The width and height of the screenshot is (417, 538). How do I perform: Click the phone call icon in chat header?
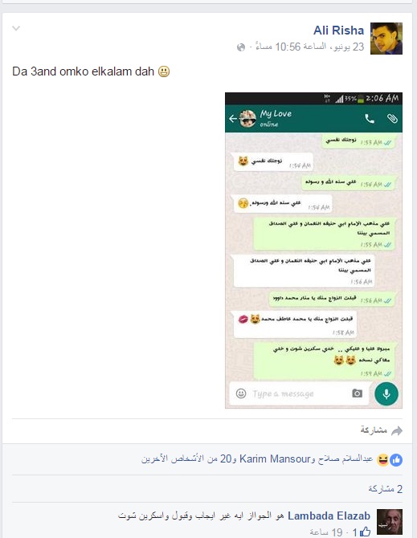(370, 119)
